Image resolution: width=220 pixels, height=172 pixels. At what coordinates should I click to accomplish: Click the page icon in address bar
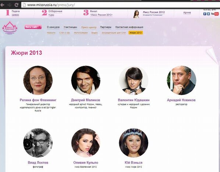(24, 5)
